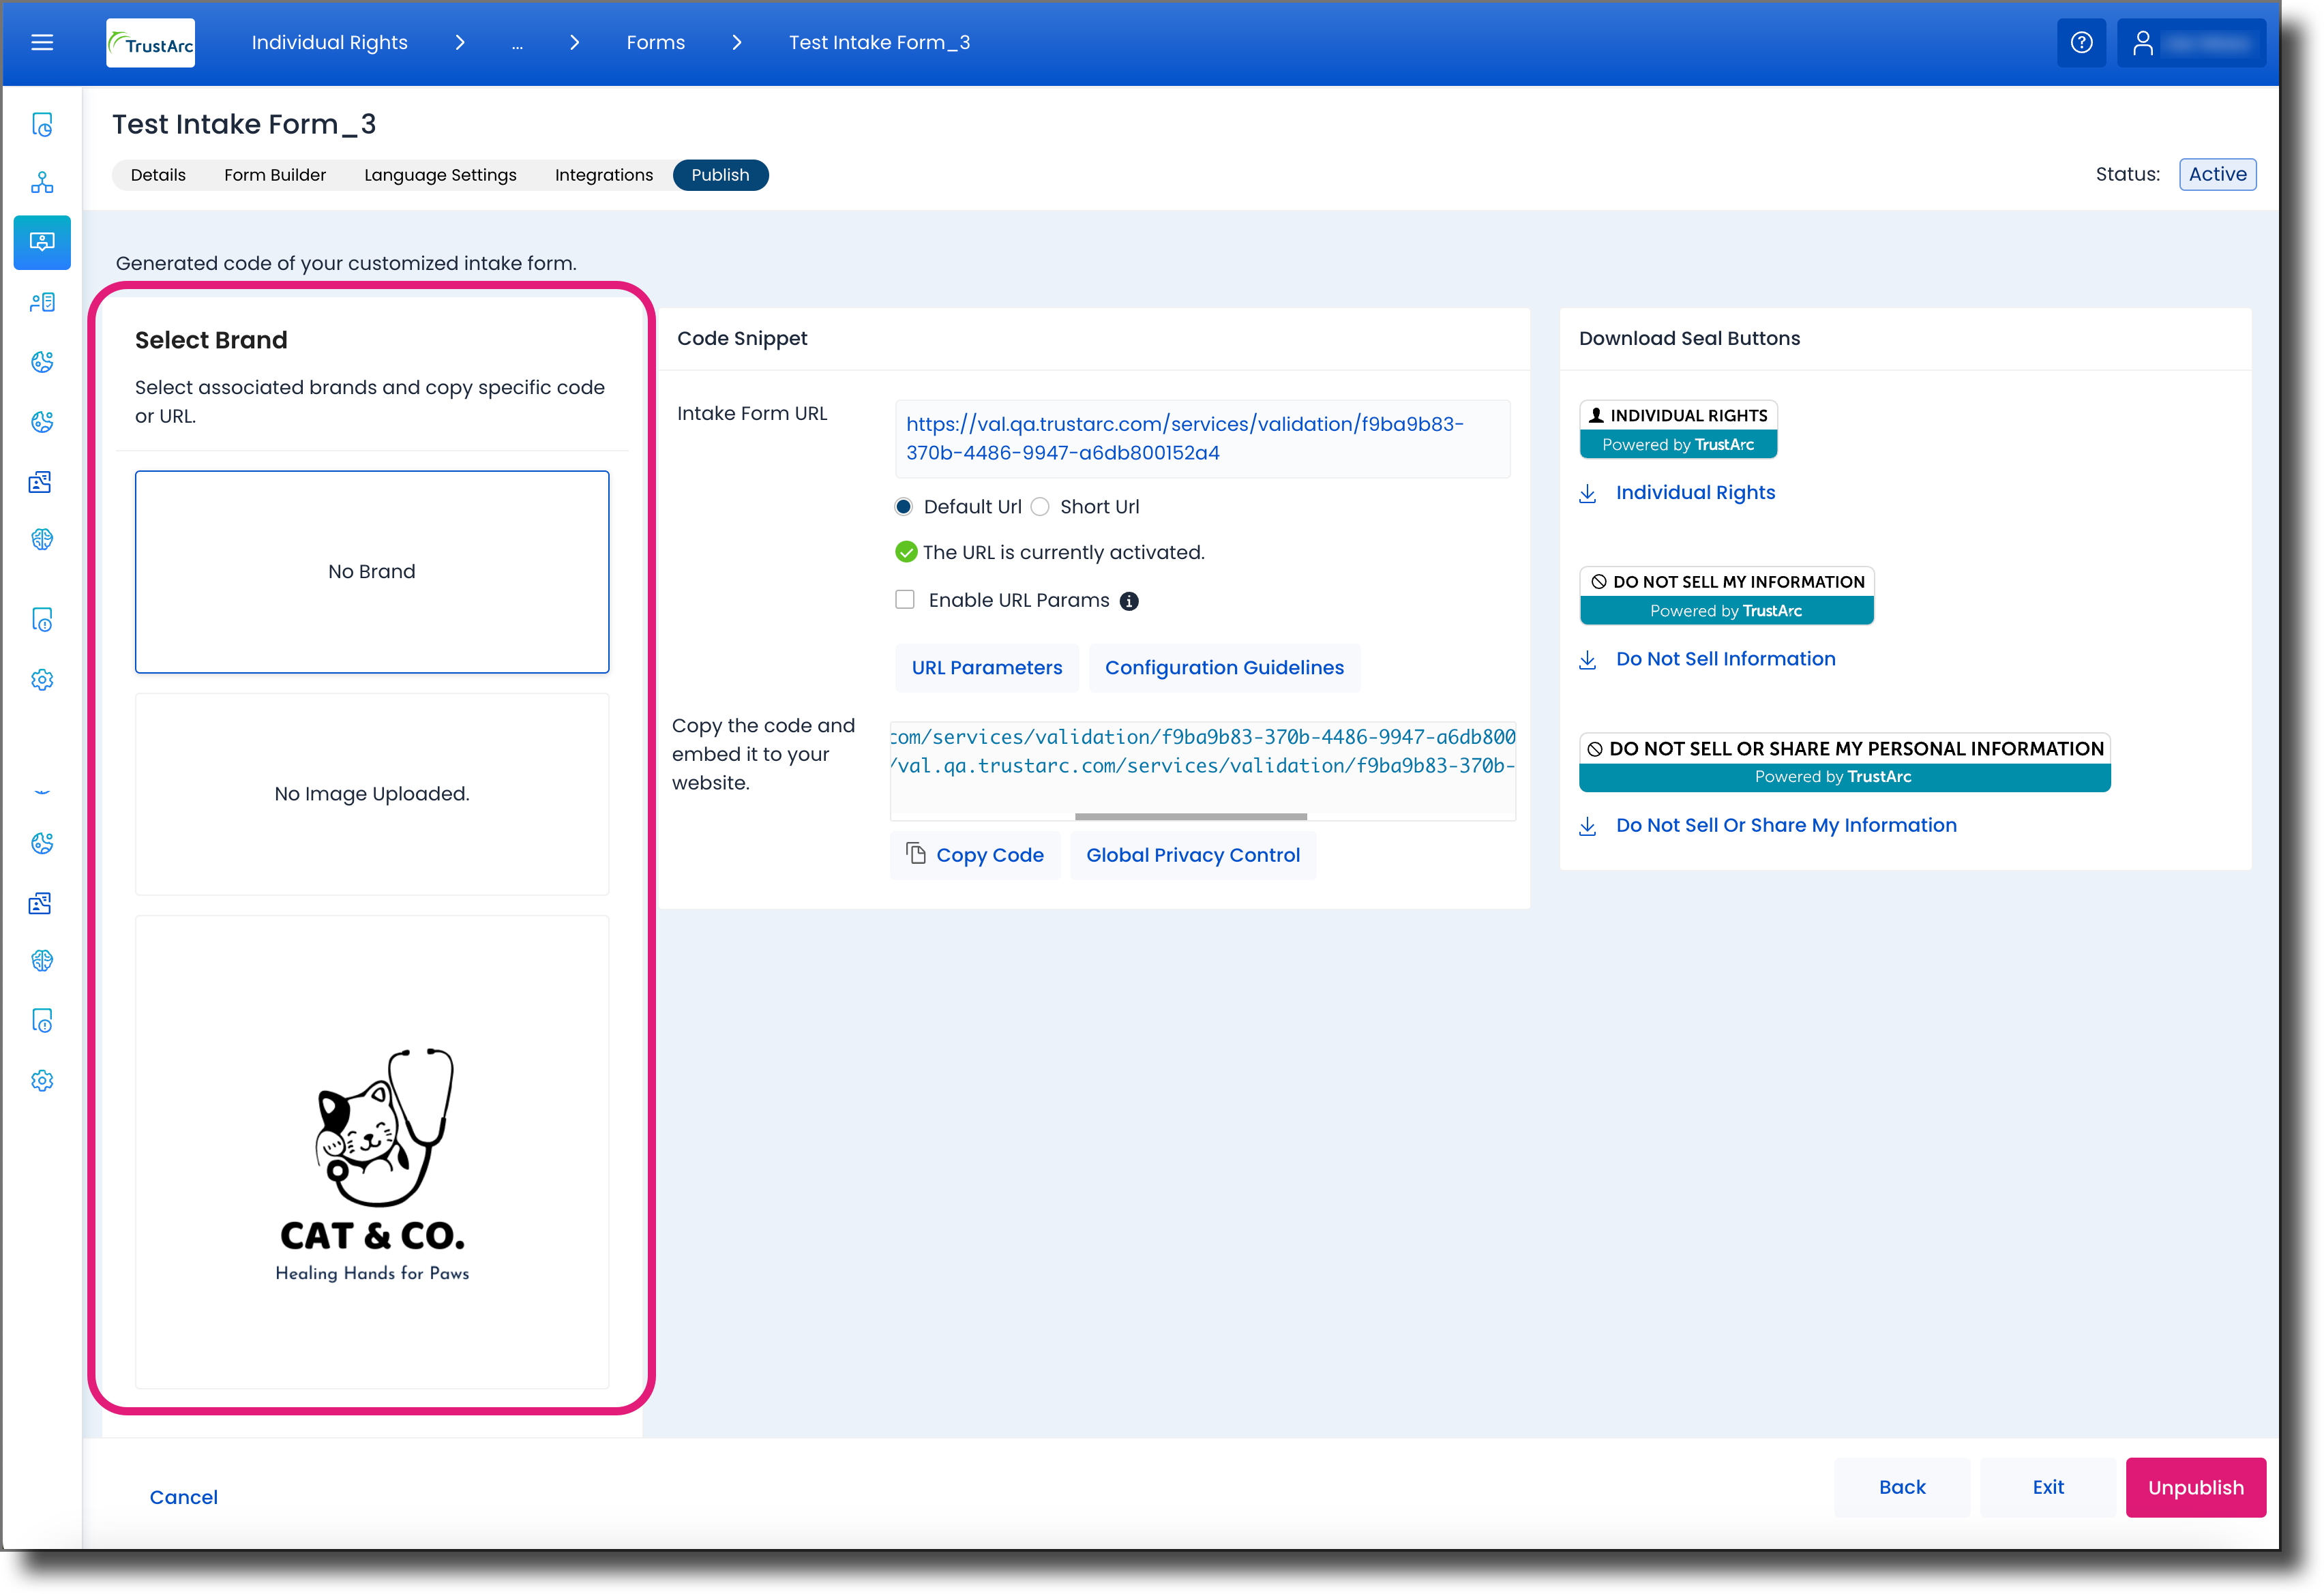This screenshot has width=2324, height=1594.
Task: Click the help question mark icon
Action: coord(2081,43)
